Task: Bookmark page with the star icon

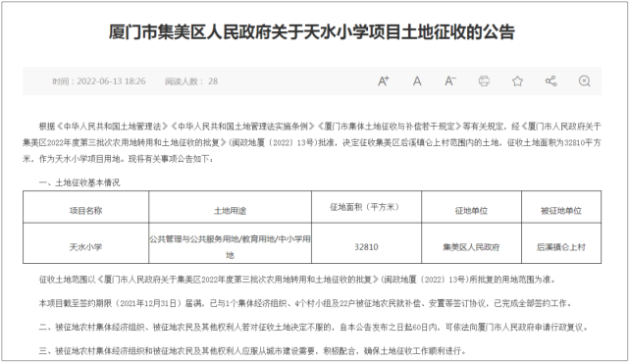Action: pos(517,81)
